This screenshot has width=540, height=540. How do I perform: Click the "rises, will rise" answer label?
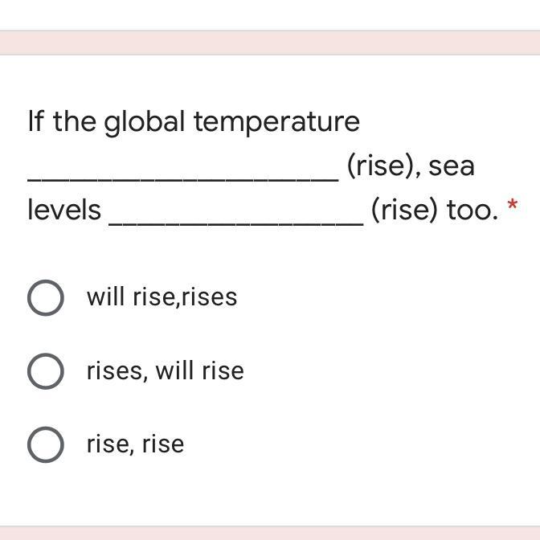tap(166, 371)
